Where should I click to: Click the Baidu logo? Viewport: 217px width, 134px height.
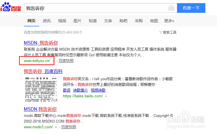(10, 7)
